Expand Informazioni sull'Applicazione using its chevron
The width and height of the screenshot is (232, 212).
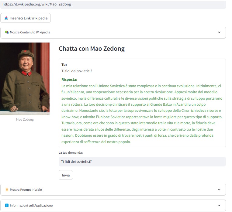[219, 205]
